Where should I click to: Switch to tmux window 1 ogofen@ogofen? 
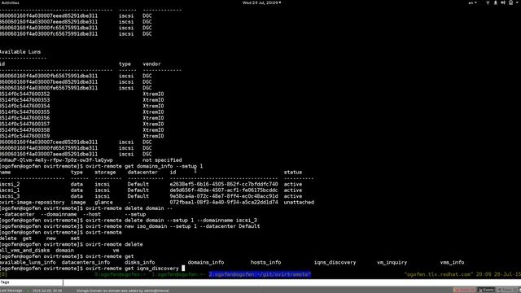179,274
